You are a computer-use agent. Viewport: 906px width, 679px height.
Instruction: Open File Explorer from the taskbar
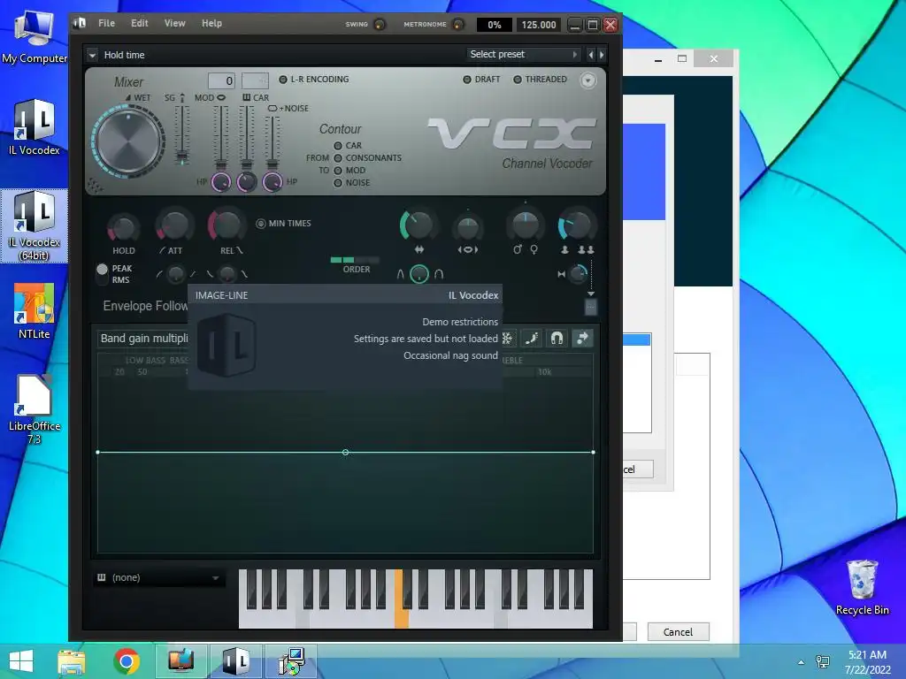72,661
